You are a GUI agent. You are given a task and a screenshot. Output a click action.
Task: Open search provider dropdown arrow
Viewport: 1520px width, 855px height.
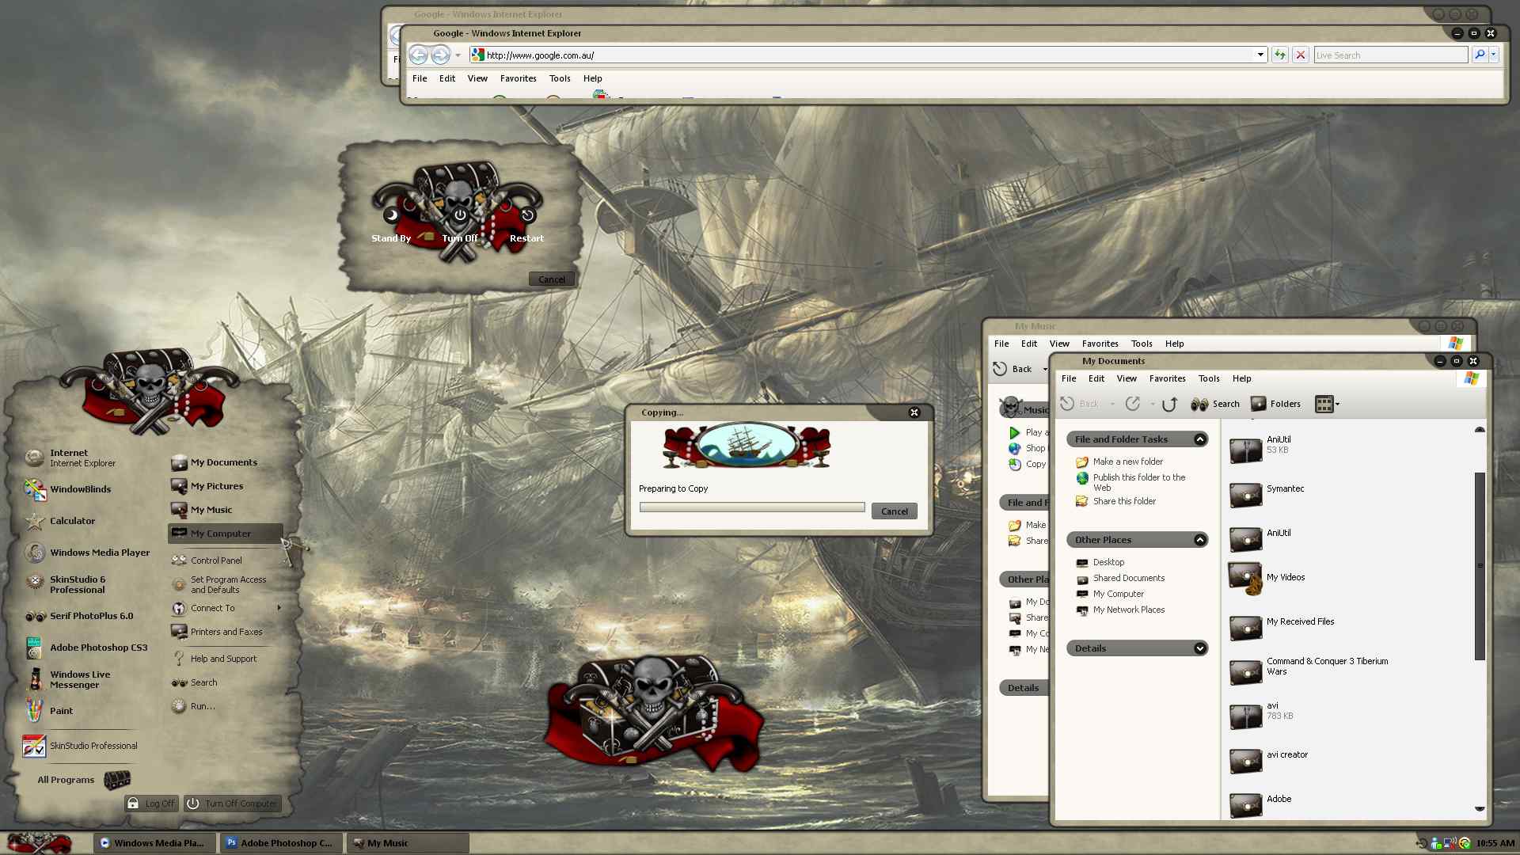1494,55
